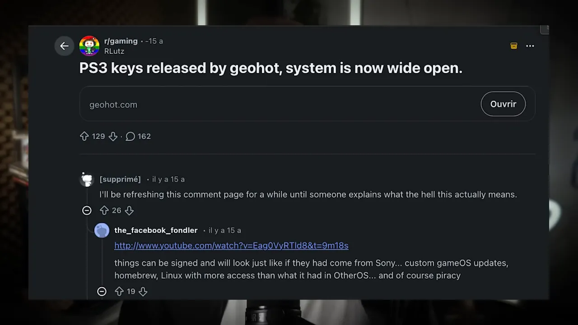Select the geohot.com link preview card
This screenshot has height=325, width=578.
(271, 104)
